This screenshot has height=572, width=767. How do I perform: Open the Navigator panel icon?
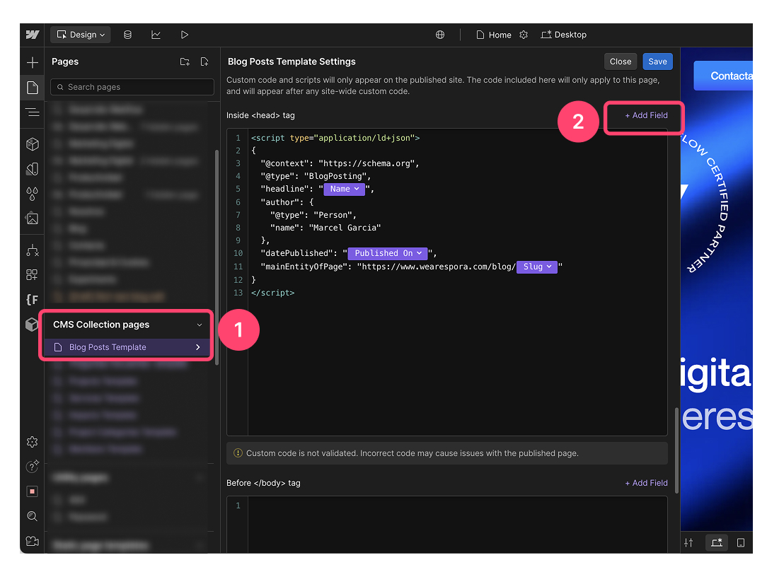pos(33,112)
